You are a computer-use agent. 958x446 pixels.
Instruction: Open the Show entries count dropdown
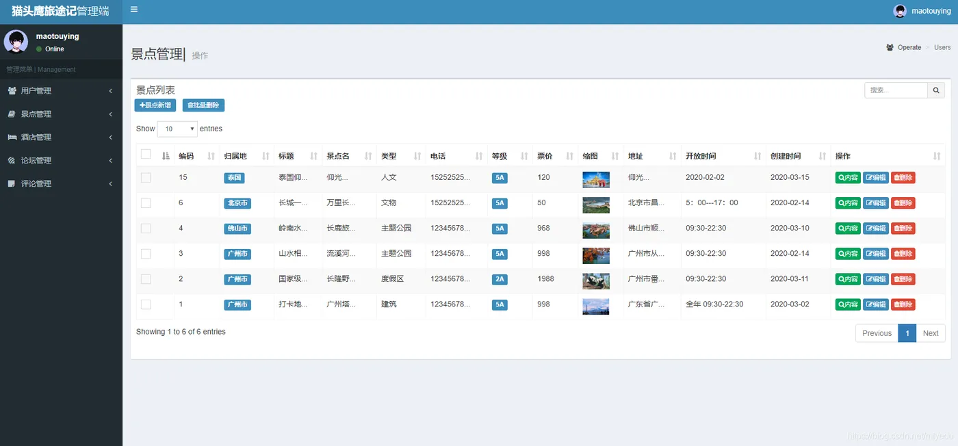point(177,129)
